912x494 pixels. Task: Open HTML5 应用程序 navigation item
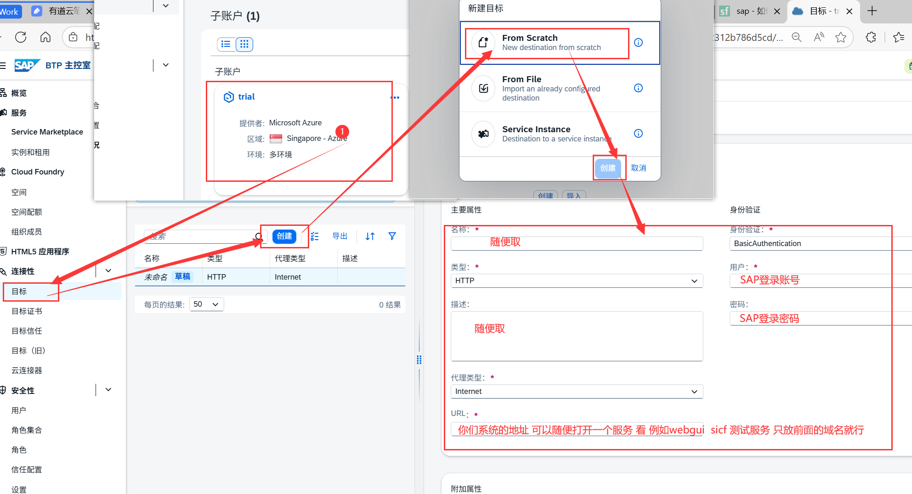(40, 252)
